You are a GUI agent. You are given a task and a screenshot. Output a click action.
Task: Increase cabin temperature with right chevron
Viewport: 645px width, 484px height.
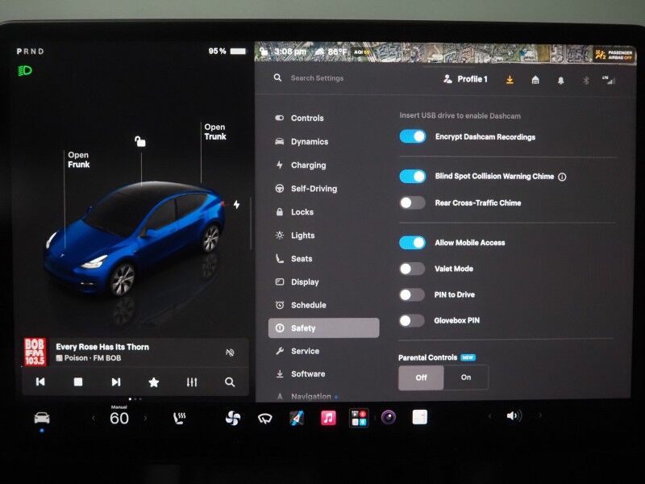(x=145, y=419)
